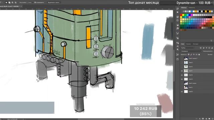Screen dimensions: 214x120
Task: Choose the Add to selection mode icon
Action: tap(9, 2)
